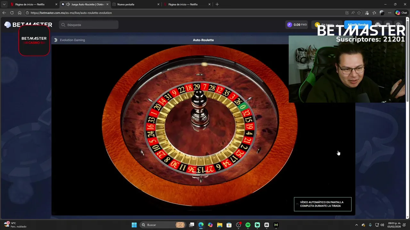Screen dimensions: 410x230
Task: Open the Betmaster user account icon
Action: click(398, 25)
